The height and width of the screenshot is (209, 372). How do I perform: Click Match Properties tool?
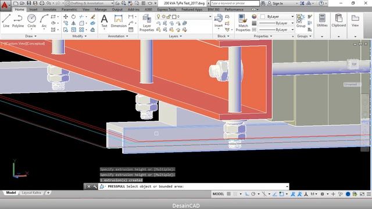click(243, 23)
